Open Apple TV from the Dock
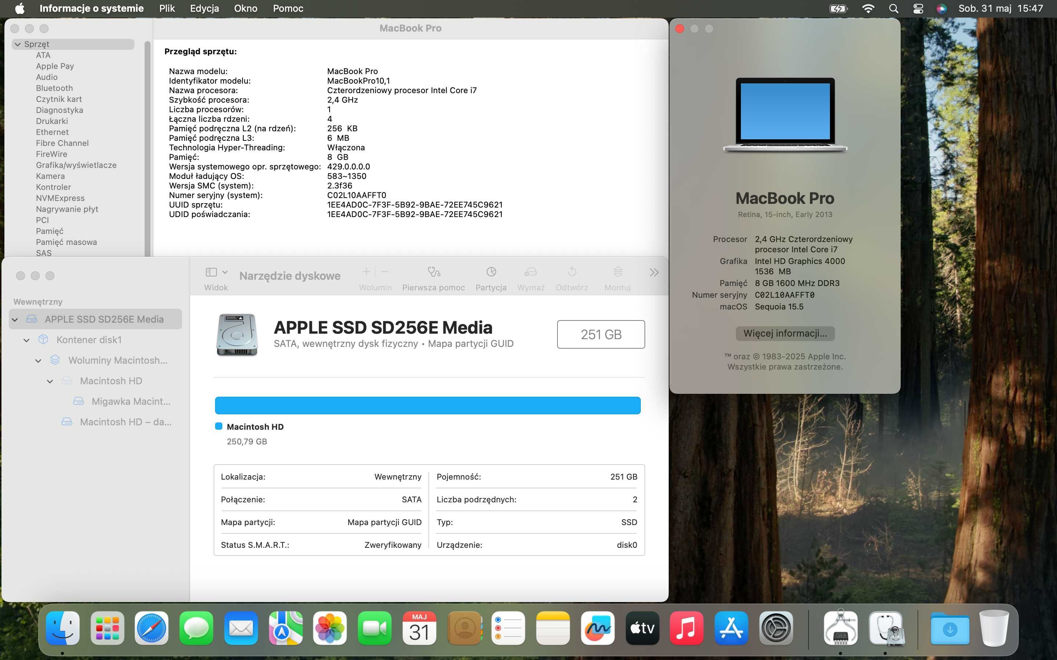The image size is (1057, 660). point(642,628)
